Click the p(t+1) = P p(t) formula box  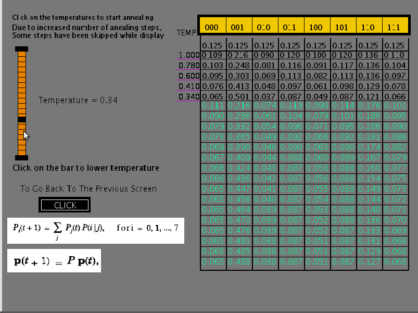[x=54, y=260]
